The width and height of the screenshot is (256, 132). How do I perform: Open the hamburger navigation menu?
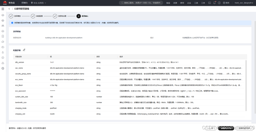point(3,9)
